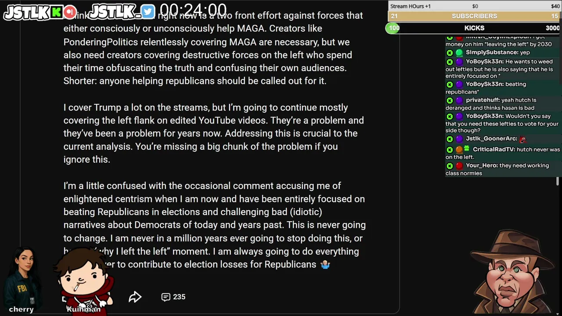Click the share arrow icon

coord(135,297)
